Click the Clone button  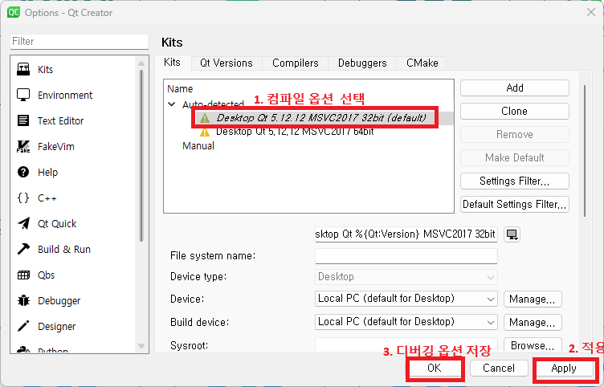pyautogui.click(x=515, y=112)
